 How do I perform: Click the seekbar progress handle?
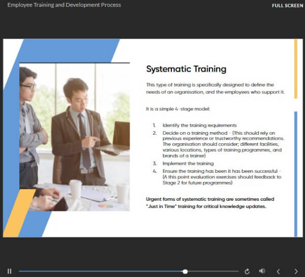(x=185, y=271)
